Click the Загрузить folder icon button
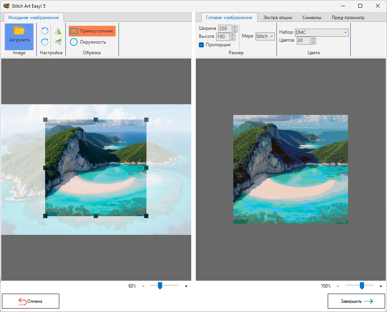Screen dimensions: 387x312 coord(19,37)
